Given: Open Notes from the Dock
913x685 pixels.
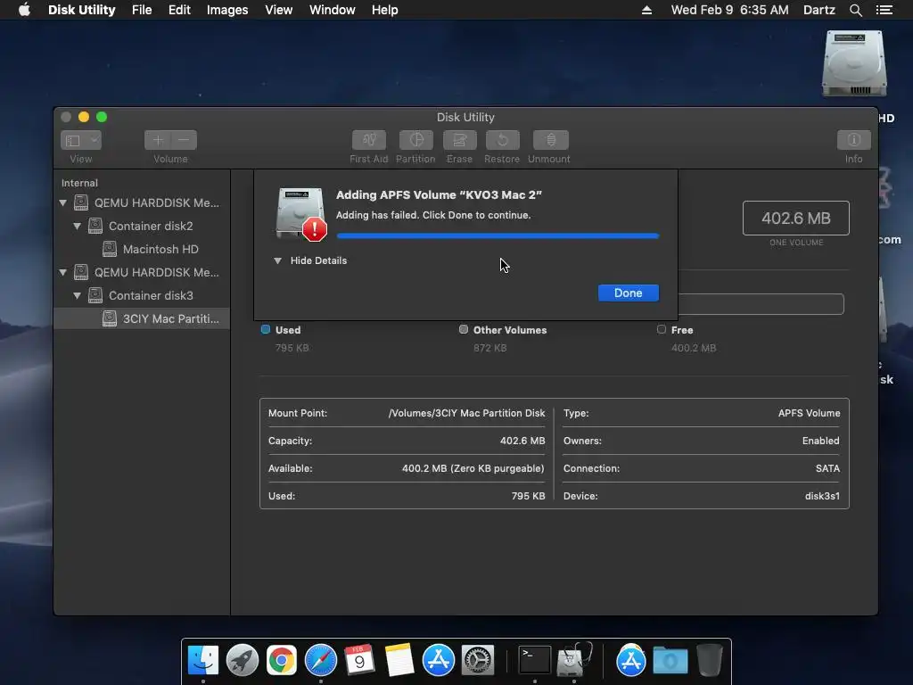Looking at the screenshot, I should pos(399,660).
